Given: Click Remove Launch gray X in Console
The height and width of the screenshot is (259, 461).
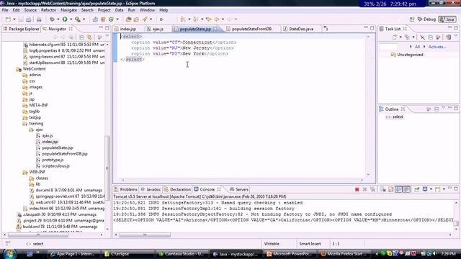Looking at the screenshot, I should [364, 189].
